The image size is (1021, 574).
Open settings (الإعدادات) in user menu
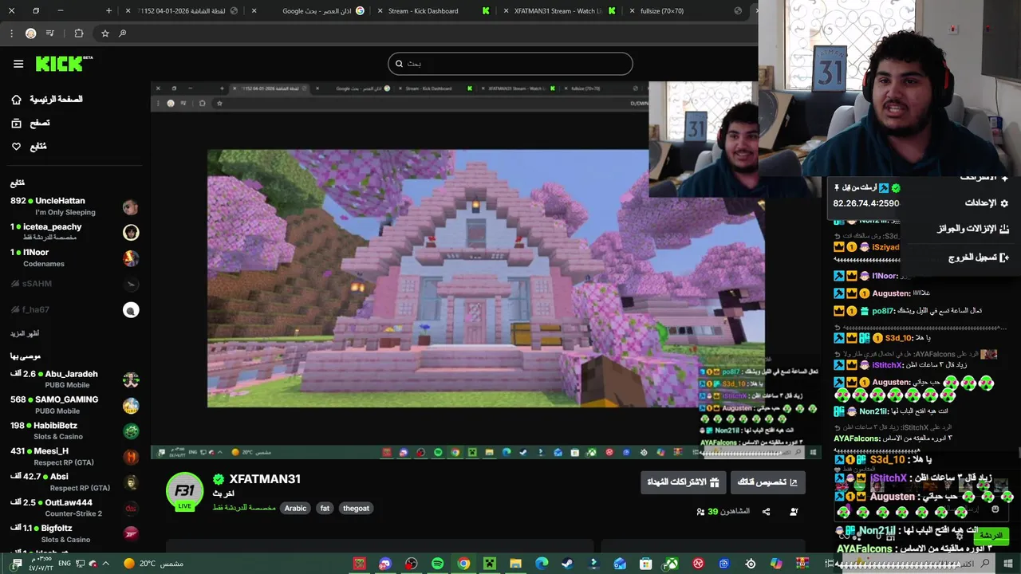[987, 203]
